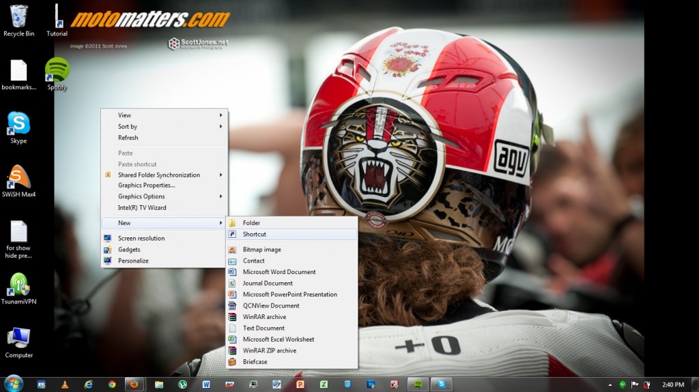Select the bookmarks file on the desktop
Screen dimensions: 699x392
[18, 75]
